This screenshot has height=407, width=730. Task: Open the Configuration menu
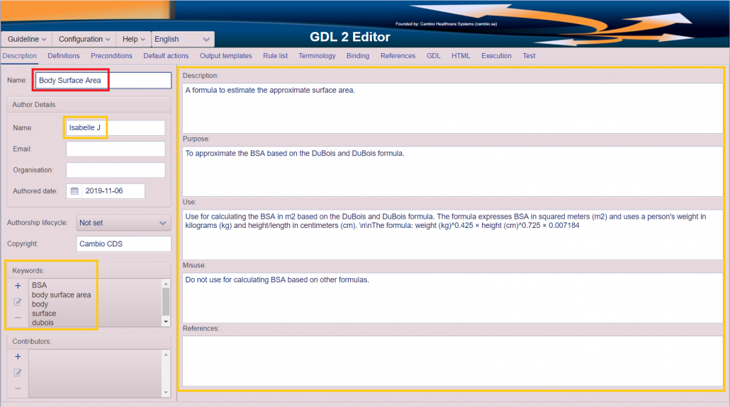coord(84,39)
